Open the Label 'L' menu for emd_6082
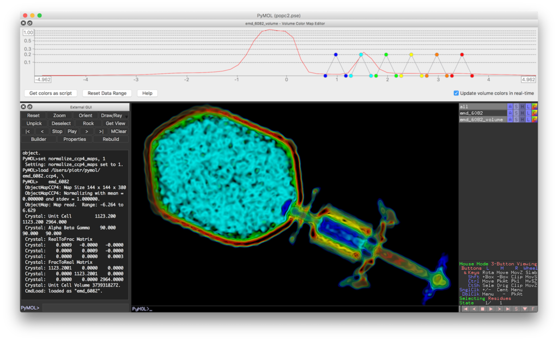Image resolution: width=558 pixels, height=341 pixels. [528, 113]
